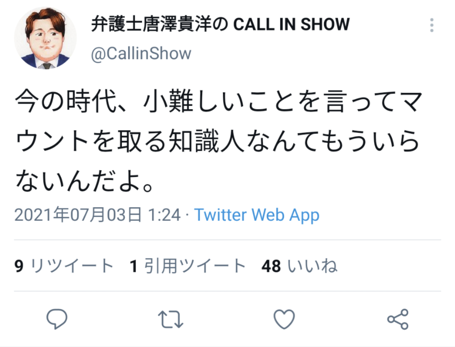This screenshot has width=455, height=347.
Task: Click the retweet arrows icon
Action: click(x=171, y=319)
